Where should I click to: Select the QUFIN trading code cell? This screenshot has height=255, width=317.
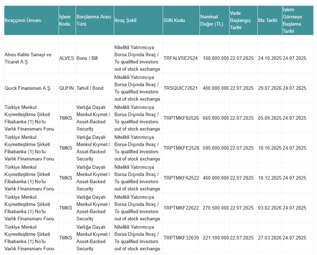coord(67,88)
